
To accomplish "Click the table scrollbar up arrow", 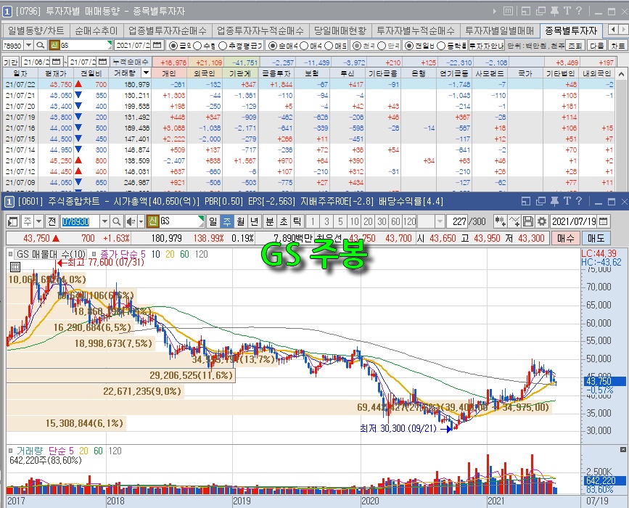I will pyautogui.click(x=621, y=74).
